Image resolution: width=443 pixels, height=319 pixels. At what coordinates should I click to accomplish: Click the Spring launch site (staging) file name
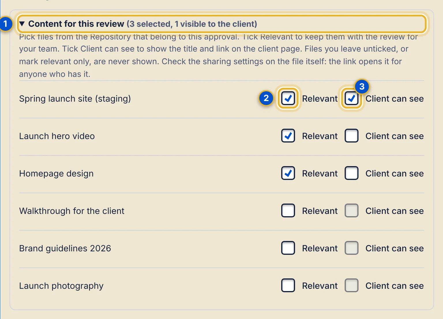(75, 99)
